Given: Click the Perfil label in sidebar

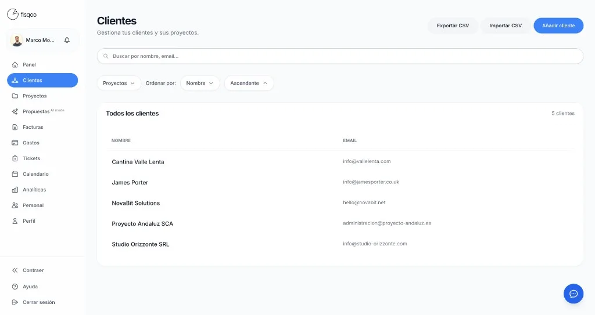Looking at the screenshot, I should coord(29,221).
